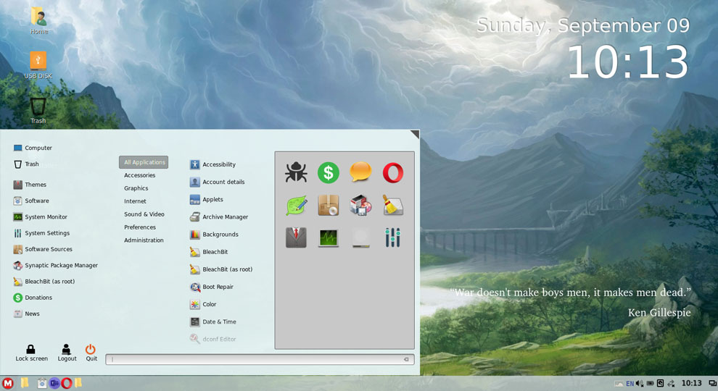Open Trash from the menu sidebar

[x=26, y=164]
